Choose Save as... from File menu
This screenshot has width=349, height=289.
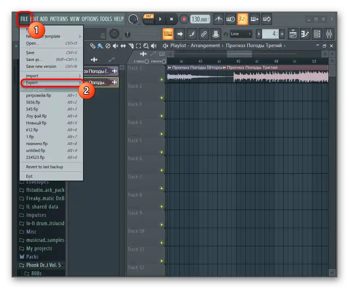(34, 59)
